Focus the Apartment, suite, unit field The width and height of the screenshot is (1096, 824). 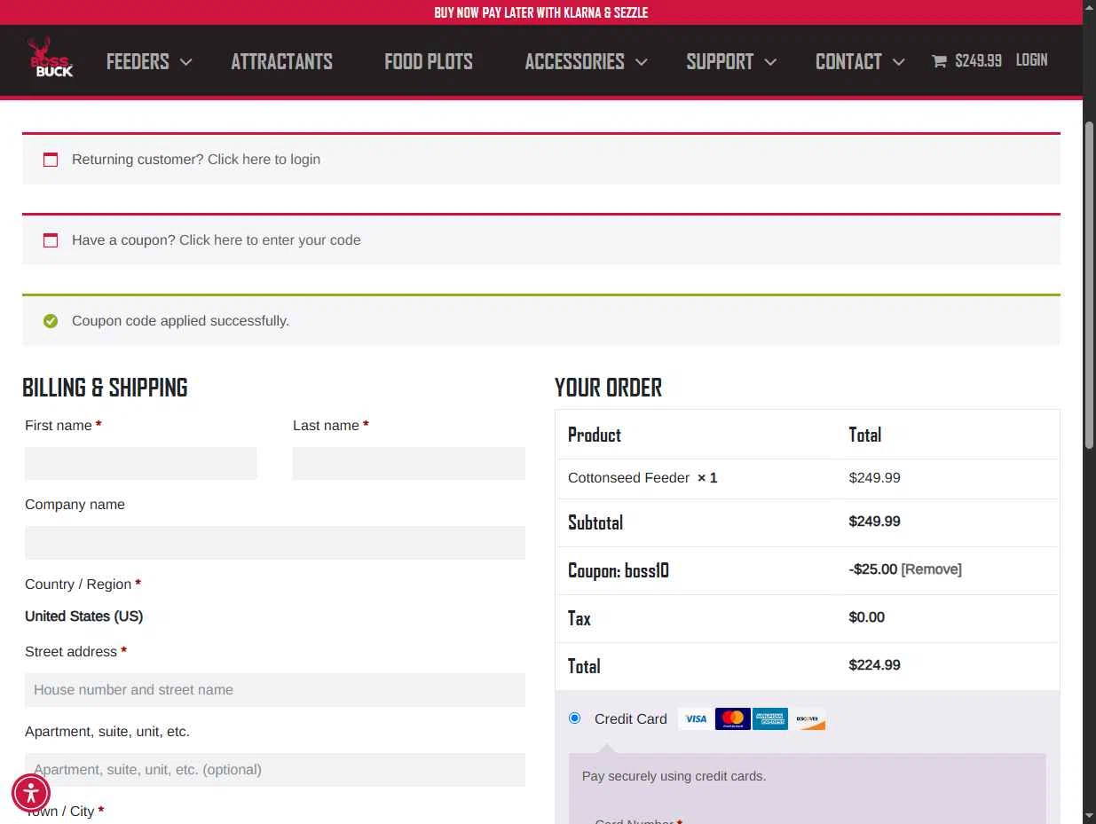(x=275, y=770)
